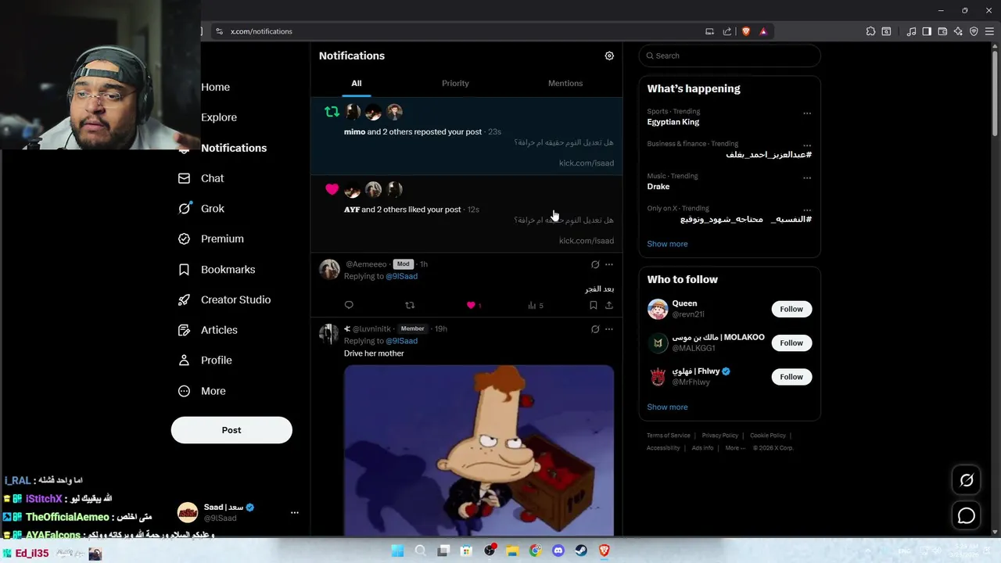
Task: Open notification settings gear icon
Action: click(609, 56)
